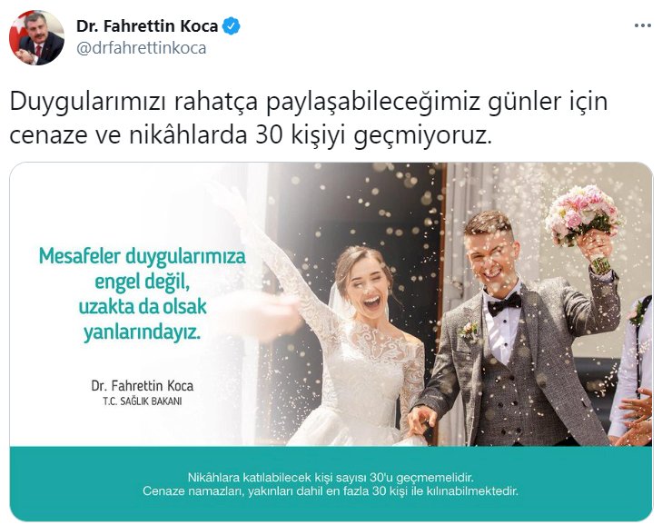Click the groom's boutonniere flower
This screenshot has width=662, height=525.
pyautogui.click(x=469, y=331)
